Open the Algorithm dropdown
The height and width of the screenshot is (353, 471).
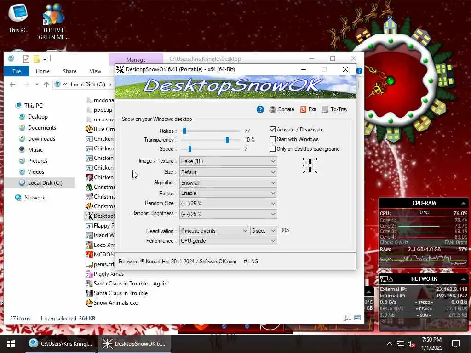tap(228, 183)
